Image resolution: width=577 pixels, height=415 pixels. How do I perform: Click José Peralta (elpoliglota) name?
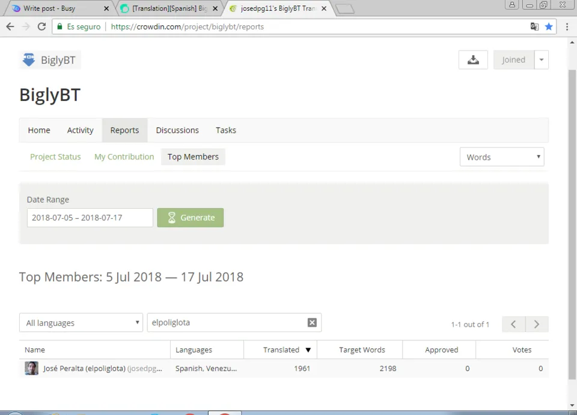pyautogui.click(x=84, y=368)
